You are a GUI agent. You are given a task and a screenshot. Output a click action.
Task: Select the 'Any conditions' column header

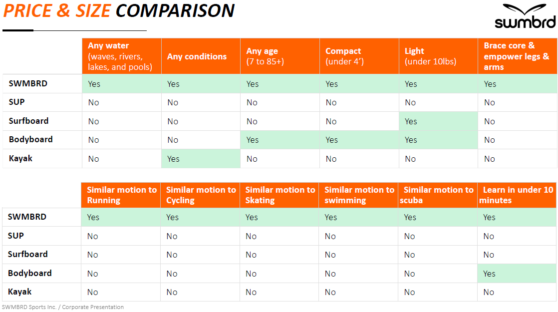(x=201, y=56)
